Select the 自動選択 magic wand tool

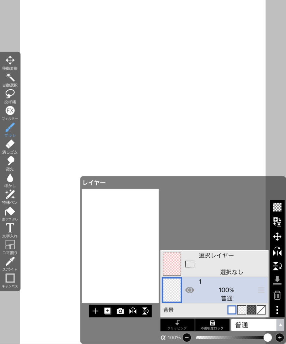click(10, 79)
